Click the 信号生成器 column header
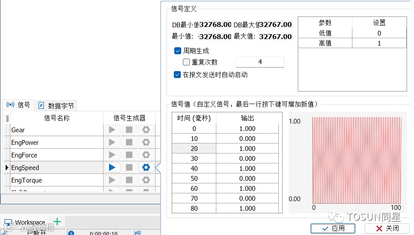414x235 pixels. (x=129, y=118)
